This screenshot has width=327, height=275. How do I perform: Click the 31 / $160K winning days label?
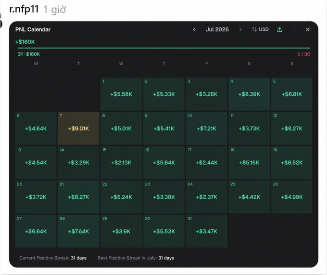28,54
